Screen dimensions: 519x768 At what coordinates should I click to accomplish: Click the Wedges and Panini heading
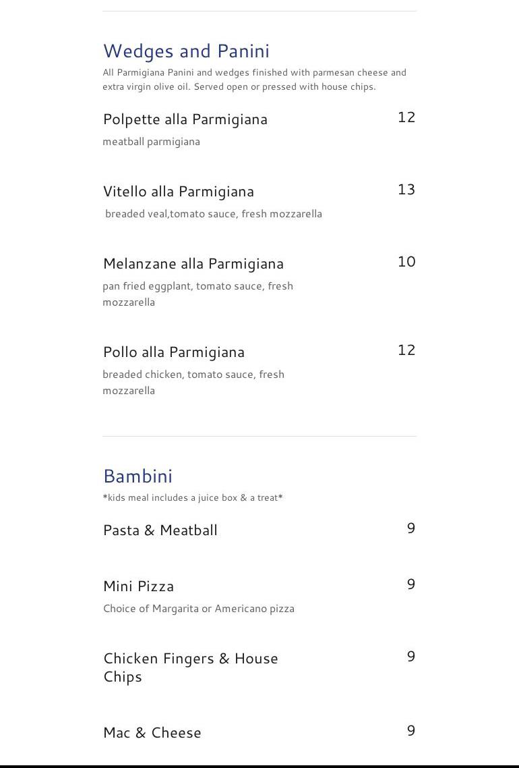pyautogui.click(x=186, y=51)
